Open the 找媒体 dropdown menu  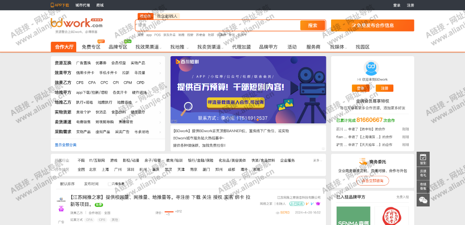339,47
